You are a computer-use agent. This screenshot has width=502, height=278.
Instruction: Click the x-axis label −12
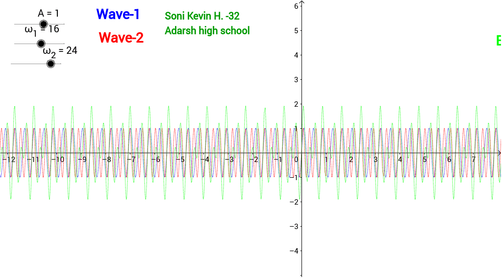9,160
